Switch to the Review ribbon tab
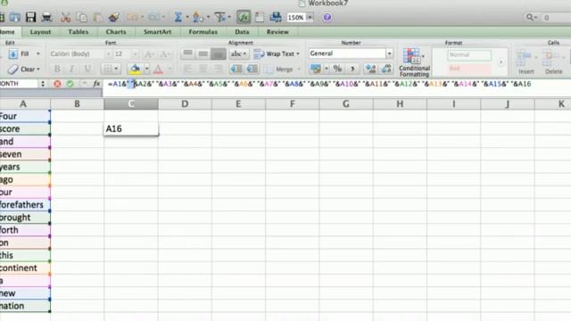The width and height of the screenshot is (571, 321). (x=277, y=32)
